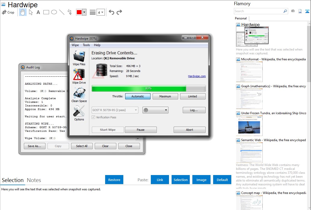Clear the Audit Log
The width and height of the screenshot is (311, 210).
coord(105,146)
